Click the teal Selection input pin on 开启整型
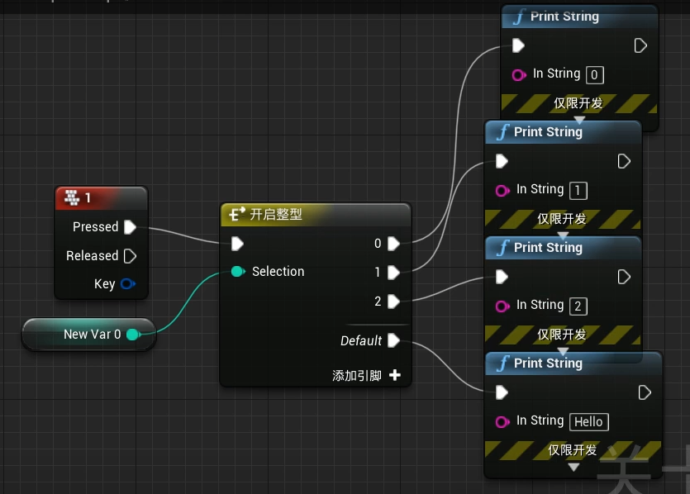Image resolution: width=690 pixels, height=494 pixels. (x=238, y=271)
